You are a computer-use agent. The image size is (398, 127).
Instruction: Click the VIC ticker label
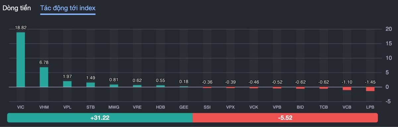click(21, 107)
